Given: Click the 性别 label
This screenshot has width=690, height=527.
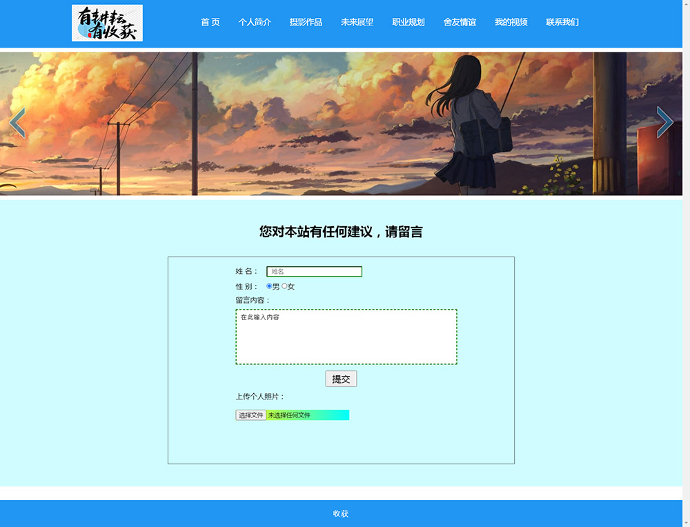Looking at the screenshot, I should tap(246, 286).
